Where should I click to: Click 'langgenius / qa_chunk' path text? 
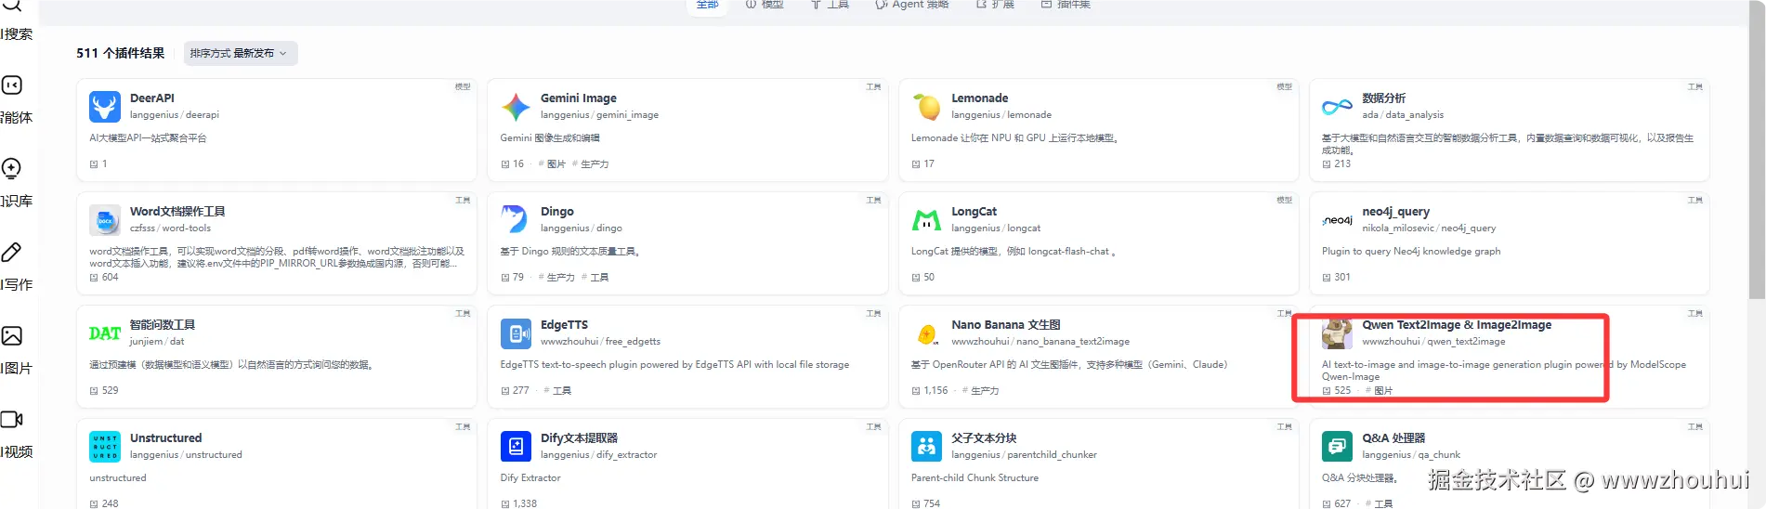(x=1411, y=455)
